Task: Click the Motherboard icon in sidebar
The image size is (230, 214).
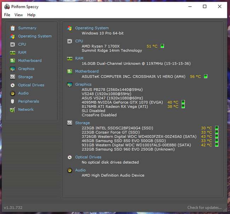Action: point(13,60)
